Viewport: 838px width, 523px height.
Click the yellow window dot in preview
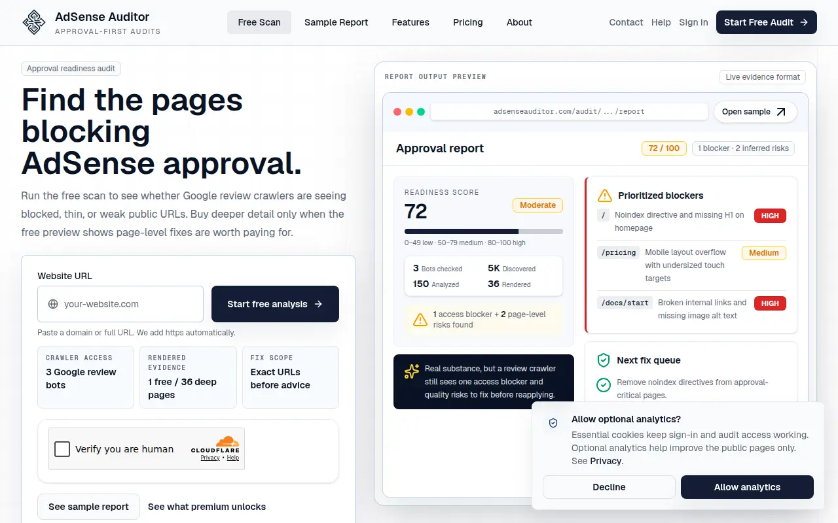pyautogui.click(x=409, y=112)
